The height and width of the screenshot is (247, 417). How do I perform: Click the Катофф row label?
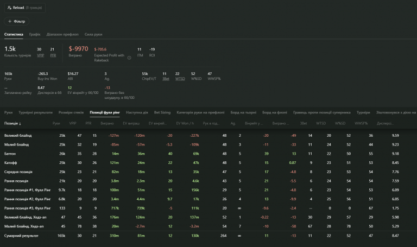tap(11, 163)
